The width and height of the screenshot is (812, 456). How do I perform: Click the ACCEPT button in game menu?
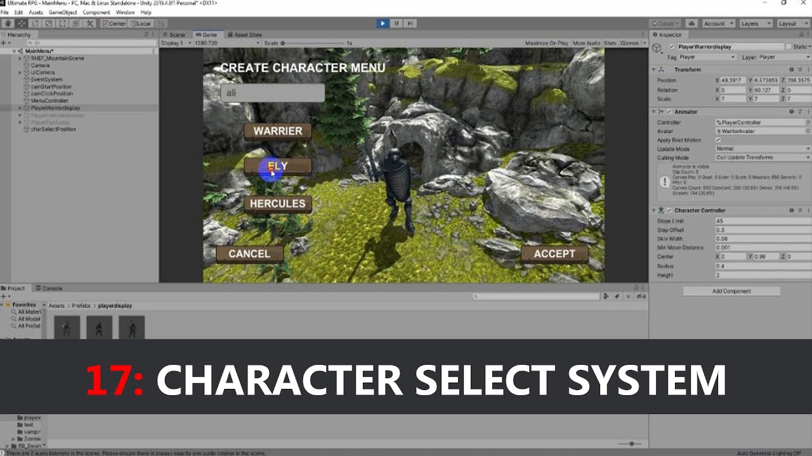(554, 254)
